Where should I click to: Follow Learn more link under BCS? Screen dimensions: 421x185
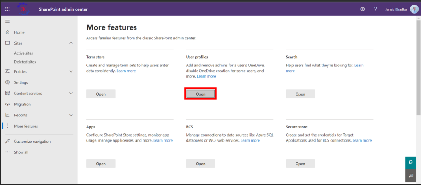pos(250,141)
